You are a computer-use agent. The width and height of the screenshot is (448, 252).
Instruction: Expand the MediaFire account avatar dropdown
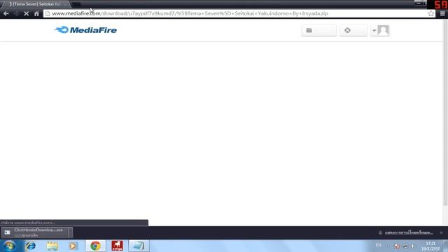tap(380, 30)
